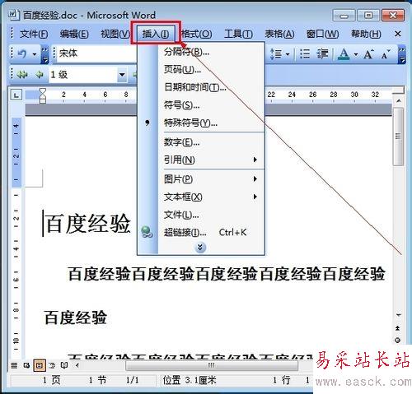The width and height of the screenshot is (412, 394).
Task: Open the font color dropdown arrow
Action: 356,54
